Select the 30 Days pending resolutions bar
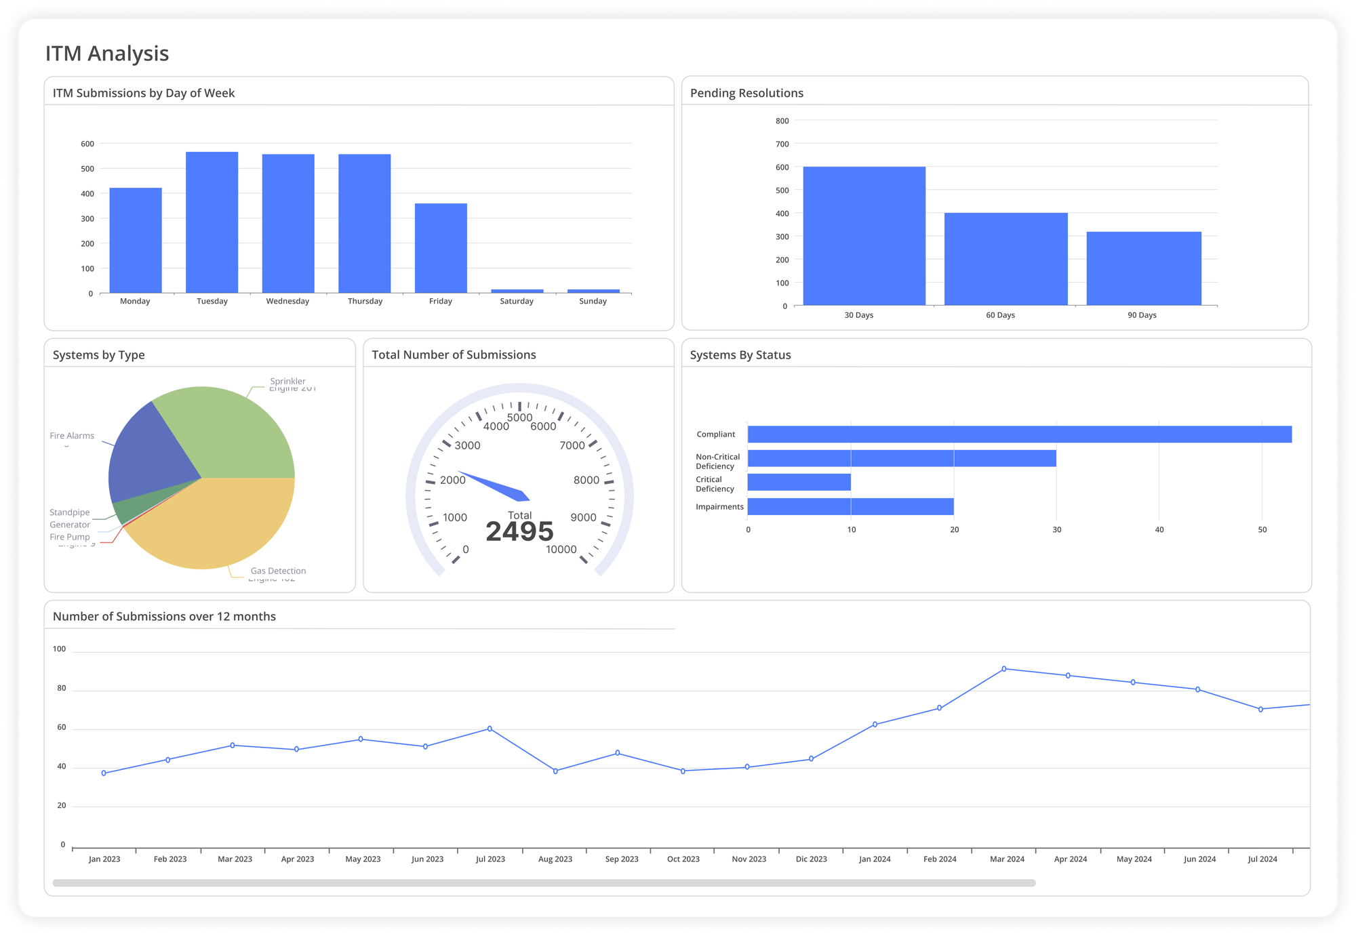Viewport: 1356px width, 936px height. (x=864, y=236)
